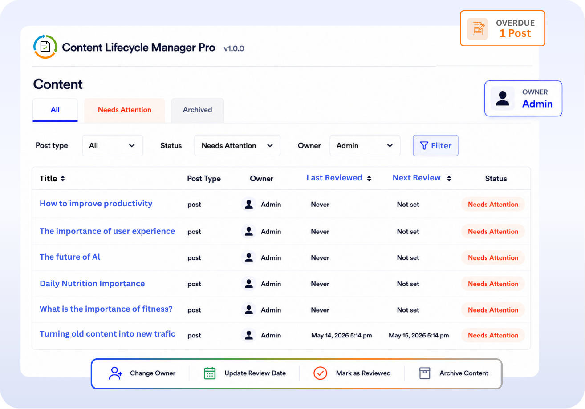Click the Next Review column header text

pyautogui.click(x=417, y=178)
